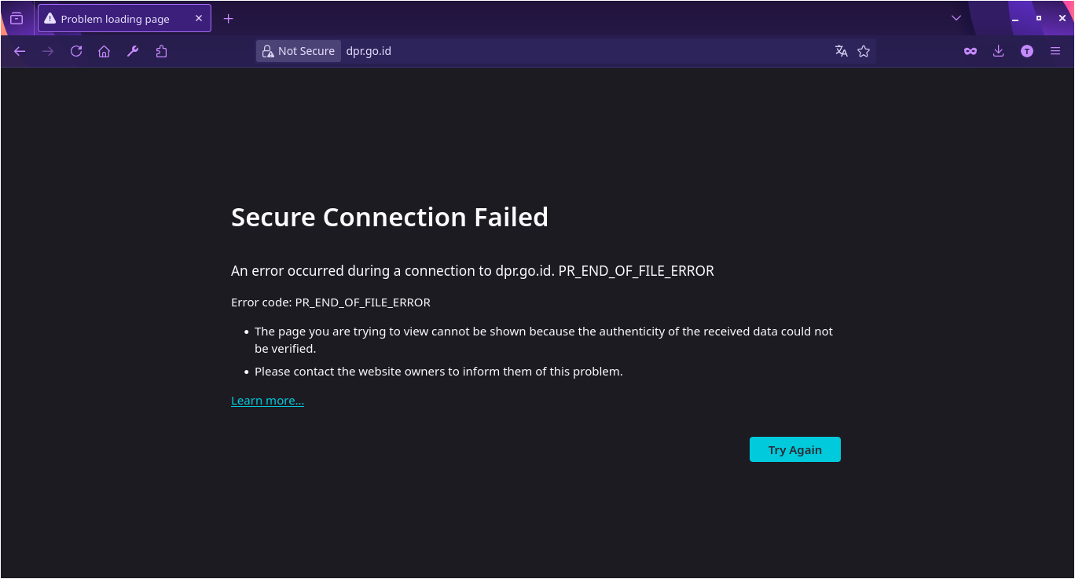Click the back navigation arrow
The width and height of the screenshot is (1075, 579).
pos(20,51)
